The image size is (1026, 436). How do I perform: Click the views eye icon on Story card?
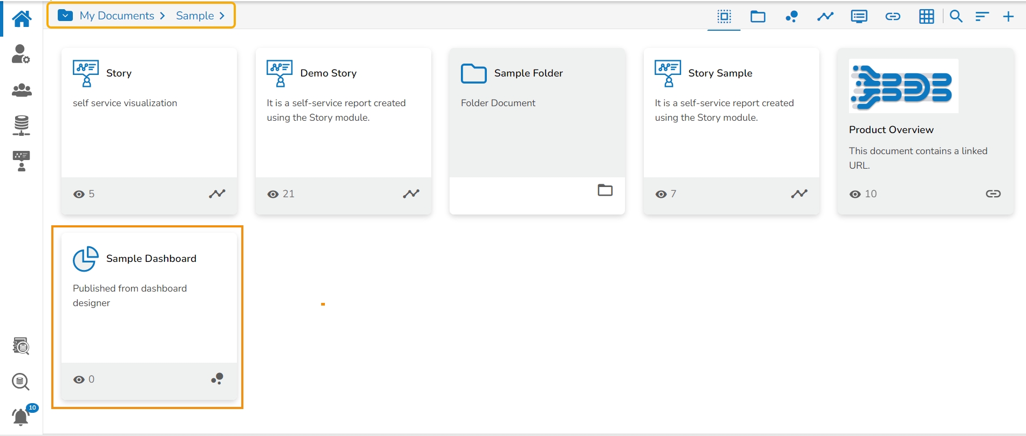[79, 194]
